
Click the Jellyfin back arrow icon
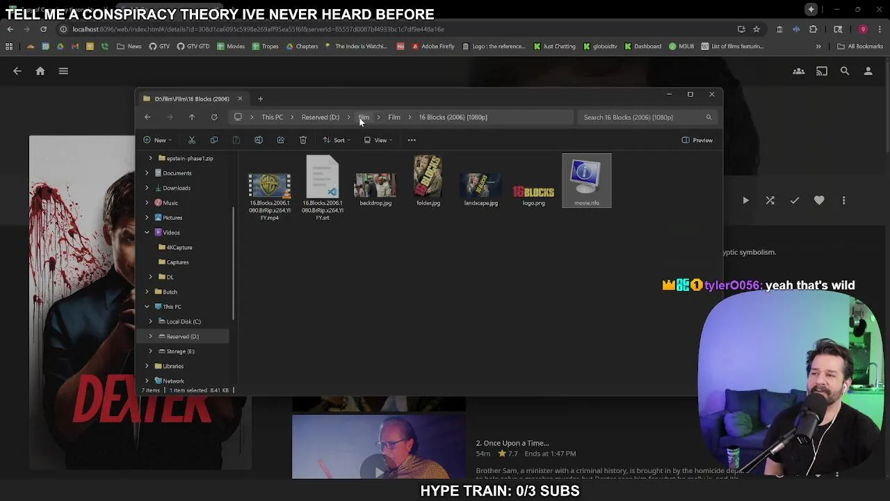pos(17,71)
